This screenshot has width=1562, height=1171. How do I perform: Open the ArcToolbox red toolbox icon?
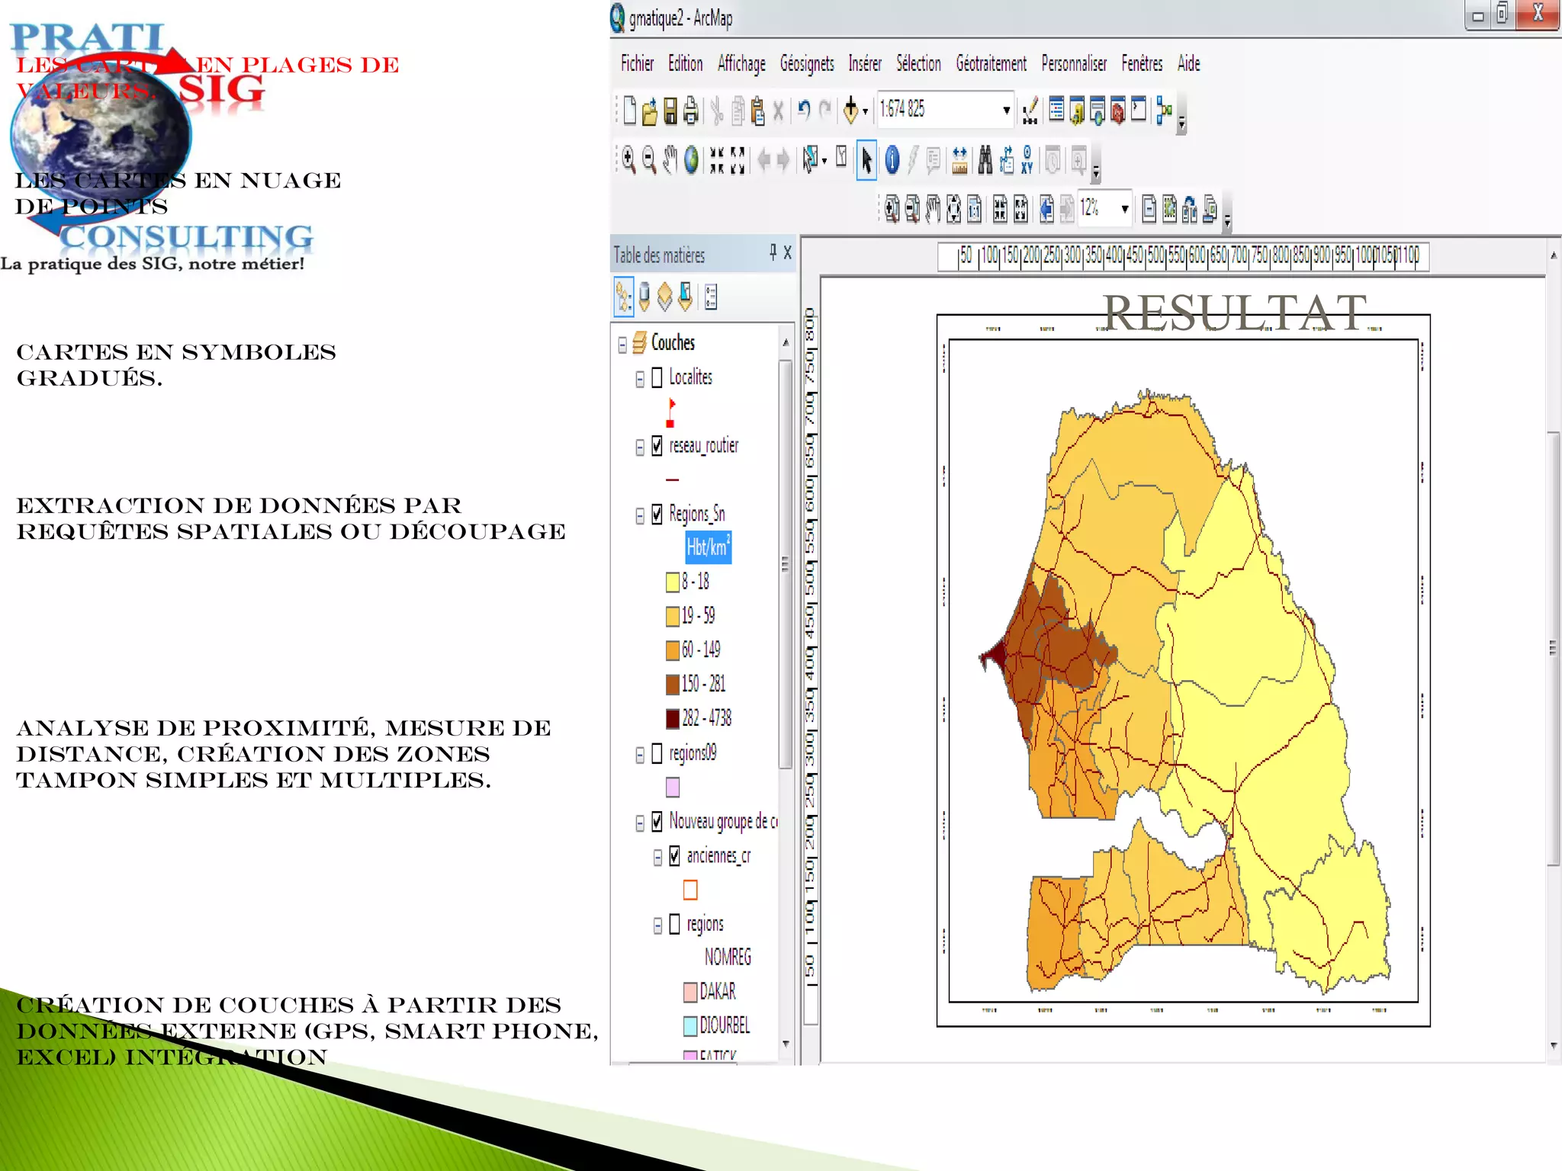click(1117, 111)
